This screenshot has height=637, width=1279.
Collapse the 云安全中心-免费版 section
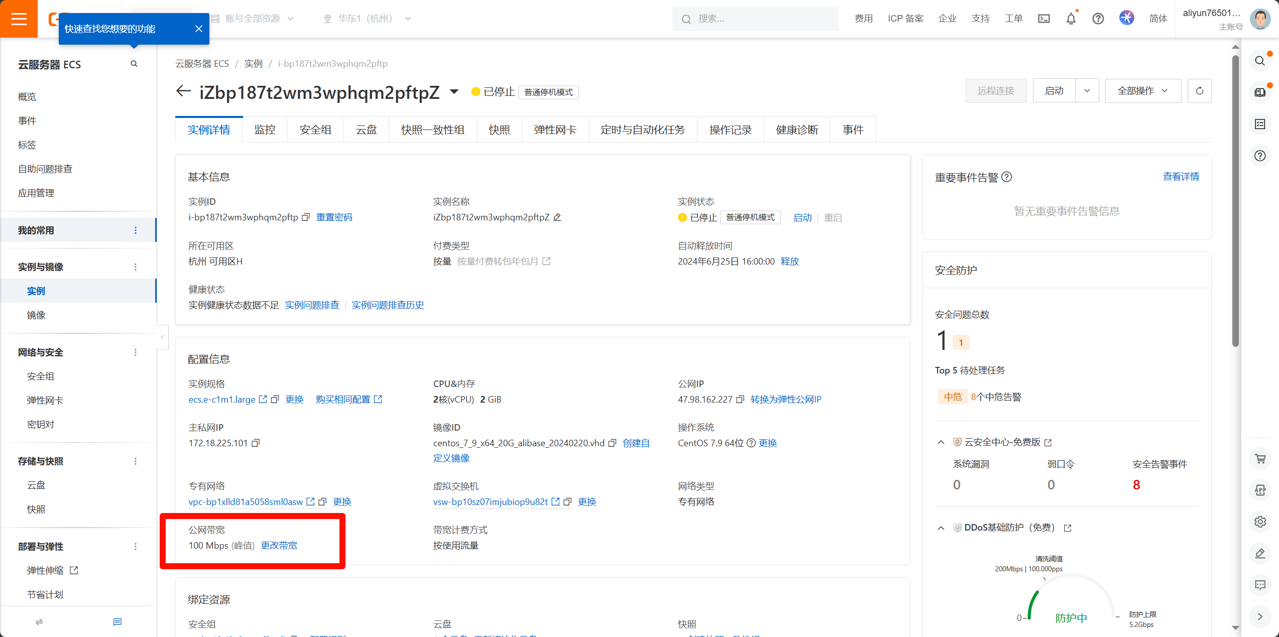coord(941,442)
